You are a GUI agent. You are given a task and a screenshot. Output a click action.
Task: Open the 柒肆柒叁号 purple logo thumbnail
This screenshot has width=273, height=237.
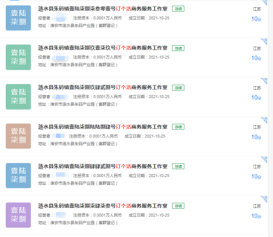pos(18,215)
